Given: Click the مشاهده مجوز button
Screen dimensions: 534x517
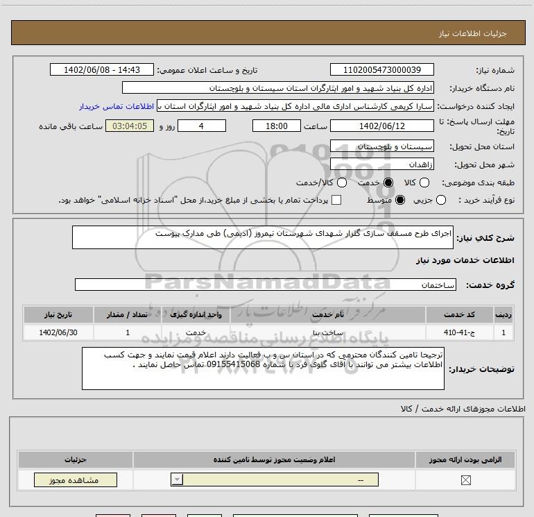Looking at the screenshot, I should (76, 480).
